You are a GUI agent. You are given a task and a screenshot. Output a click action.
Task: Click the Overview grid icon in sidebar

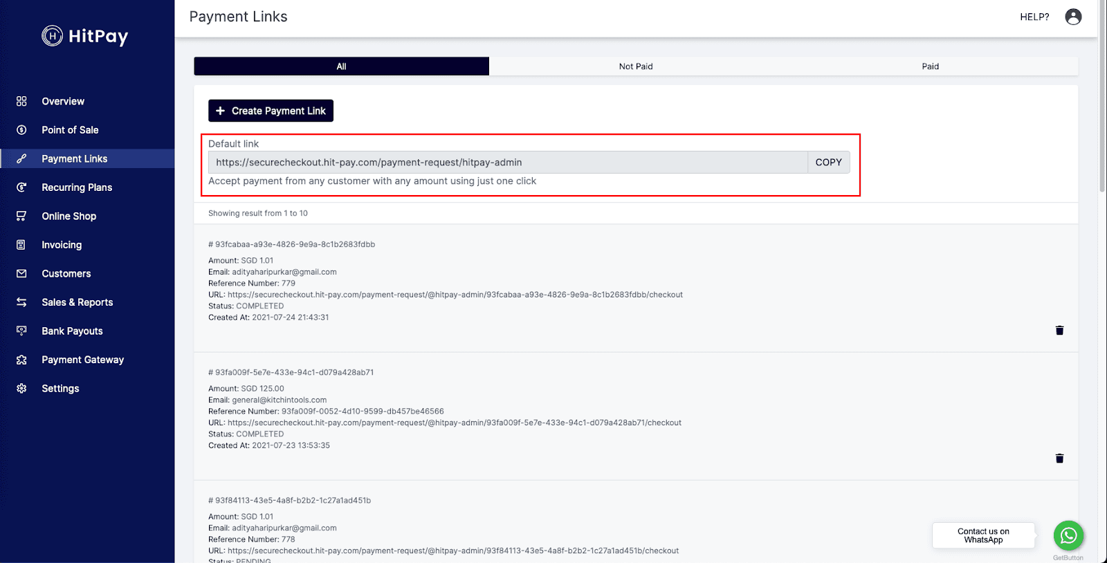[21, 101]
